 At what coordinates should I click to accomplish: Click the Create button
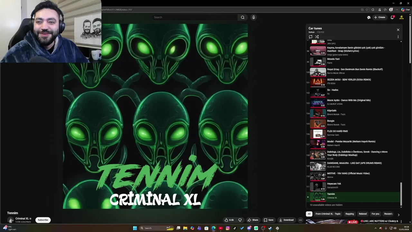point(379,17)
